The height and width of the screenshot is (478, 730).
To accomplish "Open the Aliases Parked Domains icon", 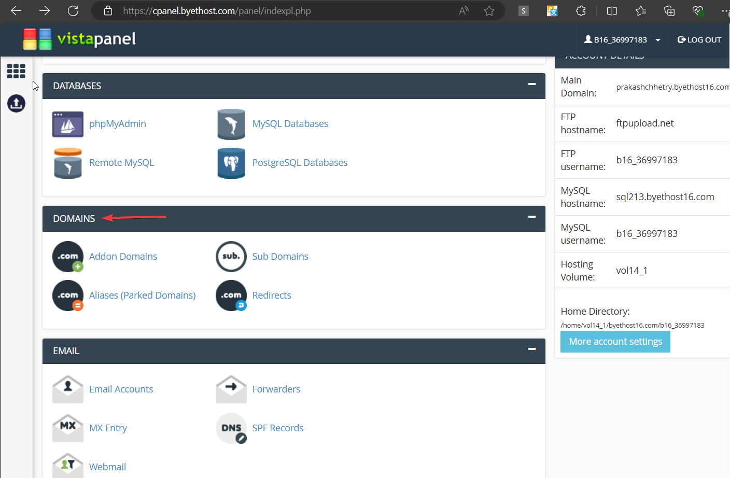I will (68, 296).
